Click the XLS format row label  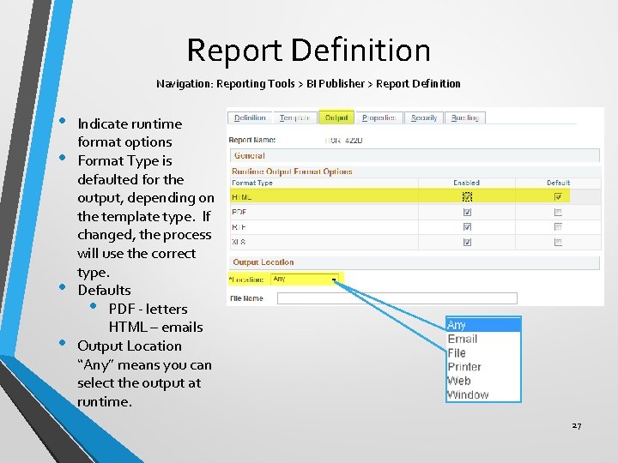coord(239,242)
